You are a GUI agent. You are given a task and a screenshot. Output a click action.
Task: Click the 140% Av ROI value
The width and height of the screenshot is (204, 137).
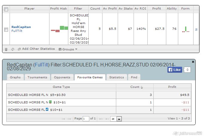[x=141, y=29]
